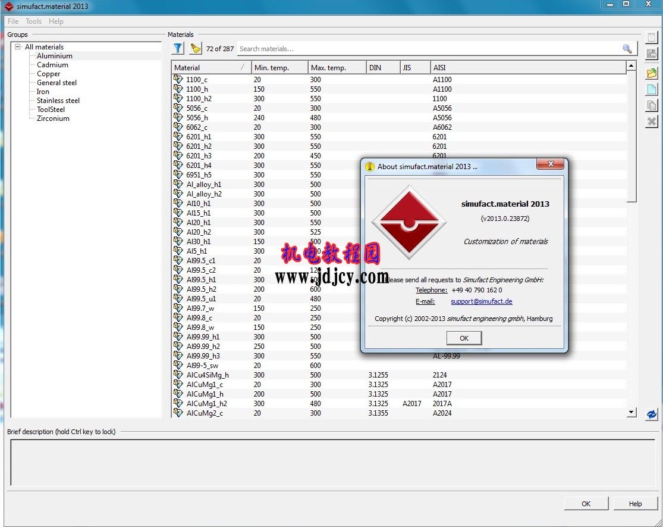The height and width of the screenshot is (527, 663).
Task: Click the materials list scrollbar thumb
Action: click(631, 137)
